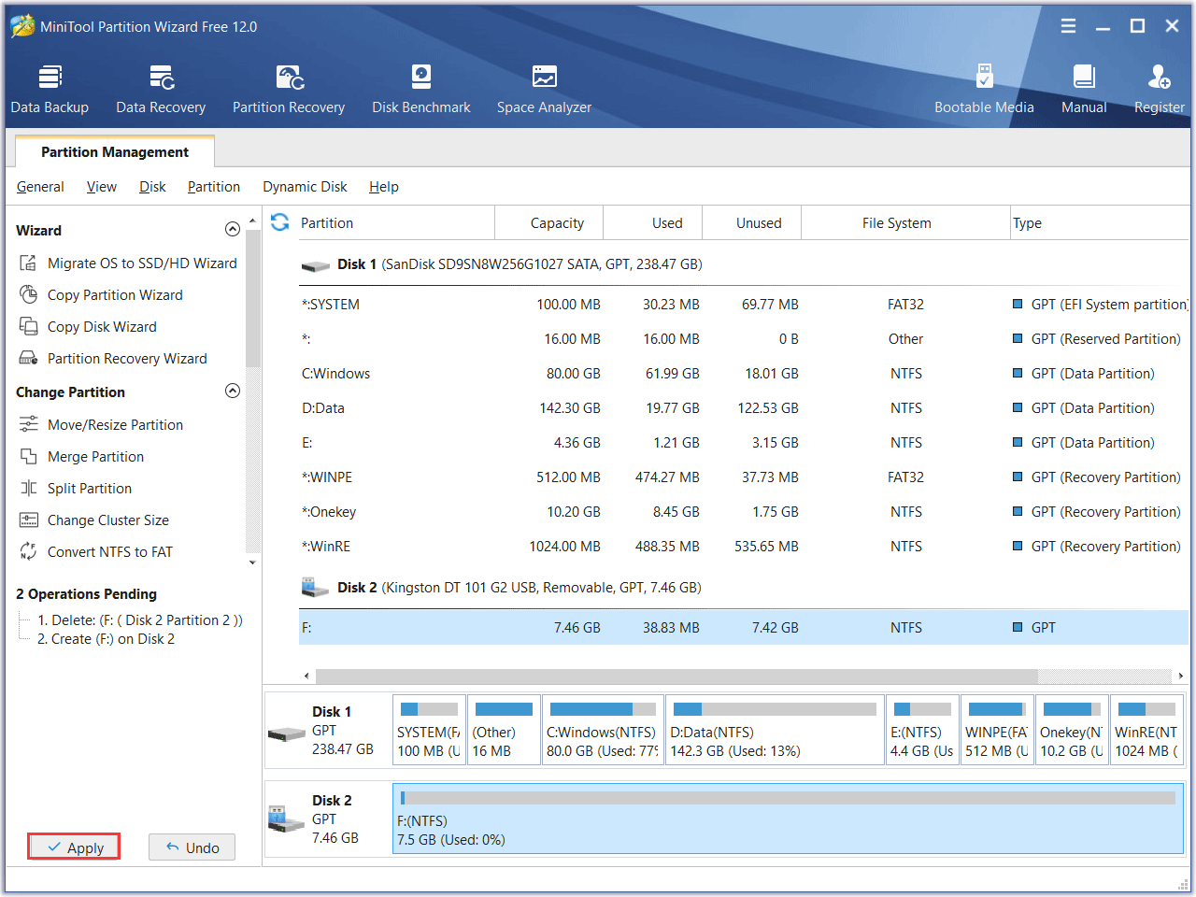Open the General menu

coord(40,187)
